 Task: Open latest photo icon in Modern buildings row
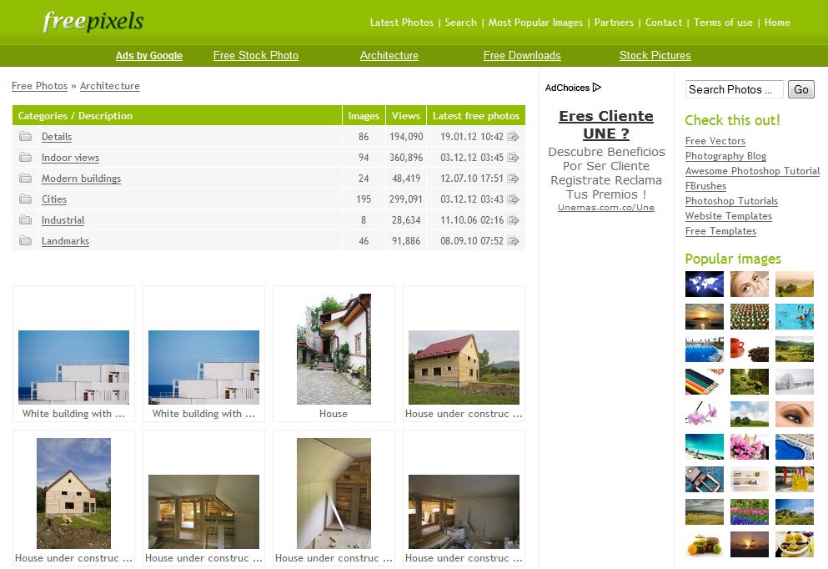click(514, 179)
